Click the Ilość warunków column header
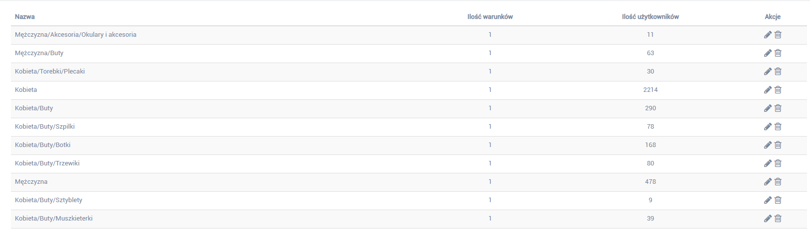810x229 pixels. pyautogui.click(x=490, y=17)
